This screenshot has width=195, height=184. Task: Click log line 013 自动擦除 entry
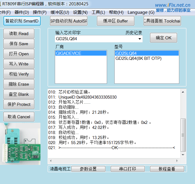64,107
